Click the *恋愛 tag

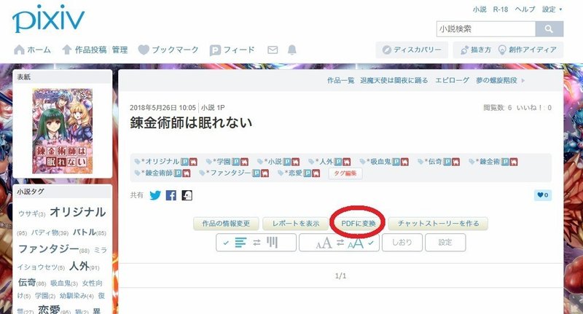(294, 173)
